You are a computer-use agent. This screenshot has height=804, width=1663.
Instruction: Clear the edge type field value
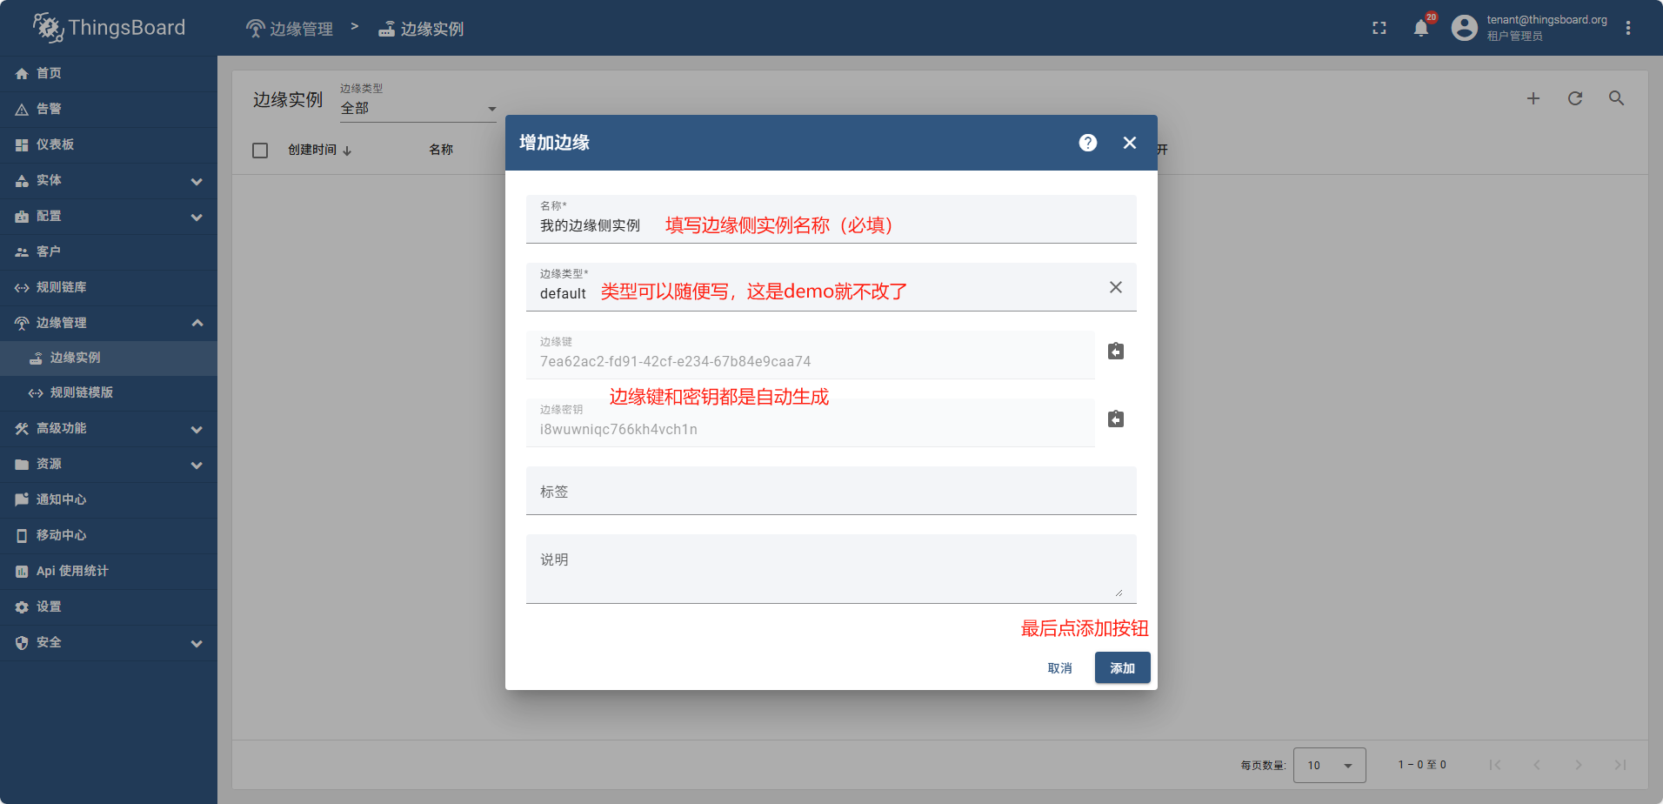click(1115, 287)
